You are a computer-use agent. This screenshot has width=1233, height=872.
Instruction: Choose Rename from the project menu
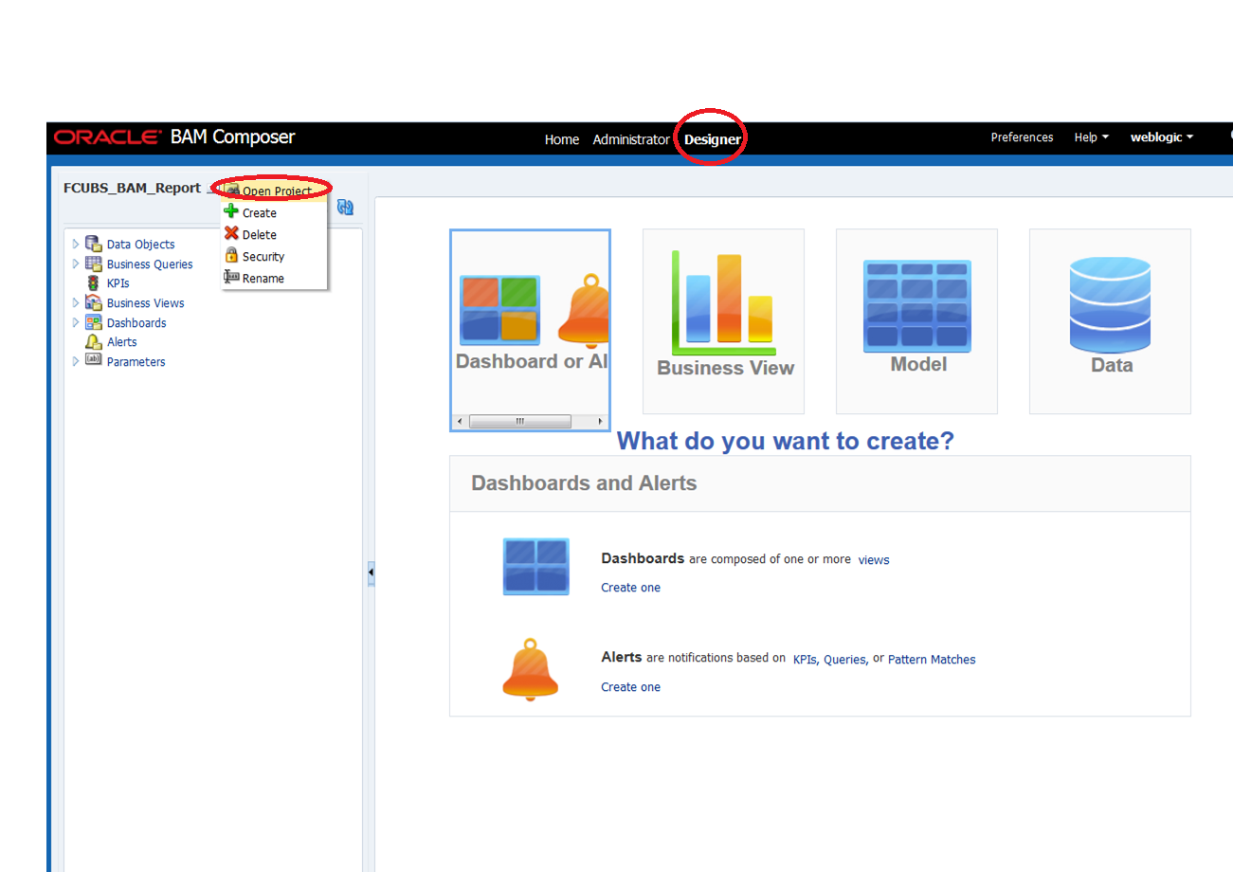[275, 278]
